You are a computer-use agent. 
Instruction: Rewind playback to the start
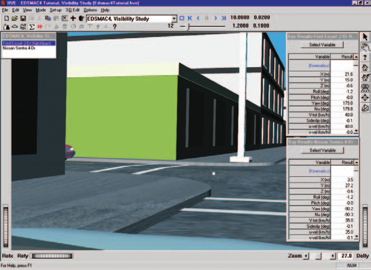[x=190, y=18]
